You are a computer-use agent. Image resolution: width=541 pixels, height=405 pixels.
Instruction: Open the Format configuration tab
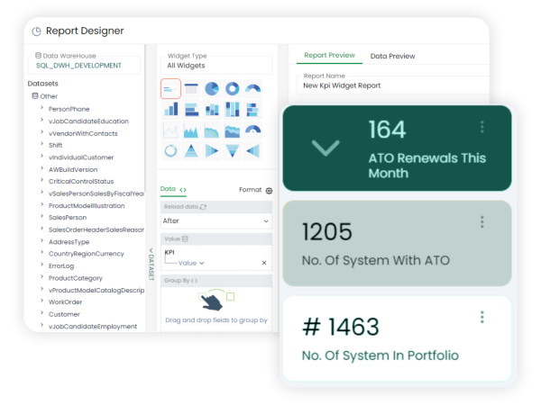coord(255,190)
